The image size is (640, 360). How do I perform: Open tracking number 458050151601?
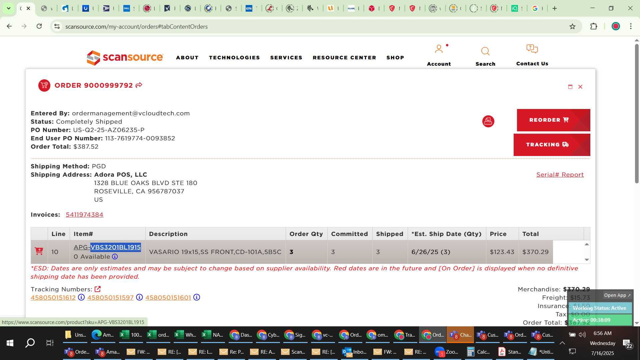click(x=168, y=297)
